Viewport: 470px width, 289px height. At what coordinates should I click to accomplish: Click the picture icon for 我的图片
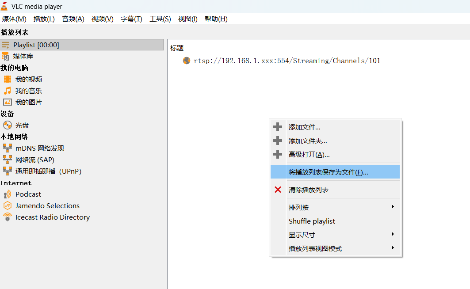(8, 102)
